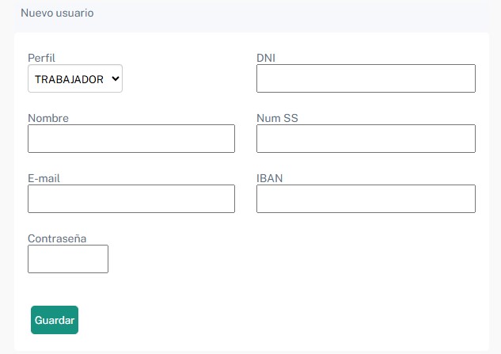Click the Nuevo usuario header title
Viewport: 501px width, 354px height.
tap(57, 13)
